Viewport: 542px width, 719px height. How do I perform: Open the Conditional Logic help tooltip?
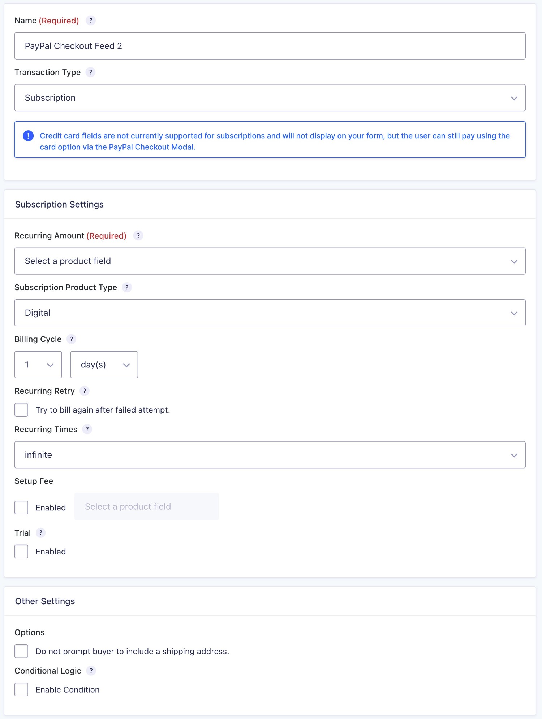click(x=91, y=671)
